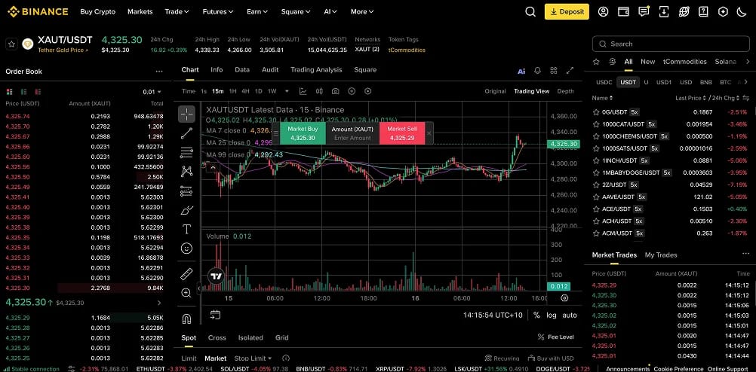Open the header search magnifier icon
756x372 pixels.
pos(530,12)
